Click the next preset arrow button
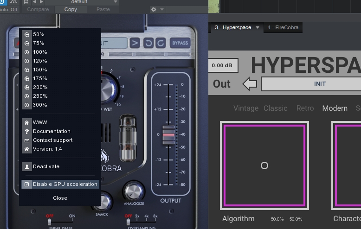Image resolution: width=361 pixels, height=229 pixels. pos(135,43)
